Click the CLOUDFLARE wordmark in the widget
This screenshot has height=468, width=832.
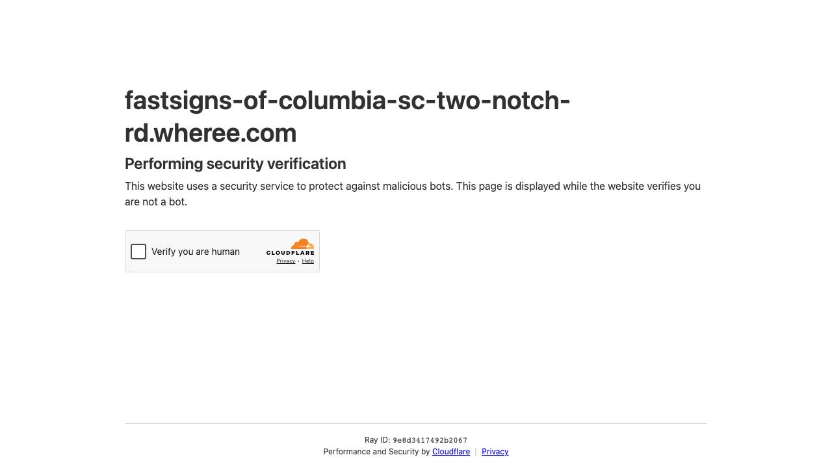click(x=290, y=253)
